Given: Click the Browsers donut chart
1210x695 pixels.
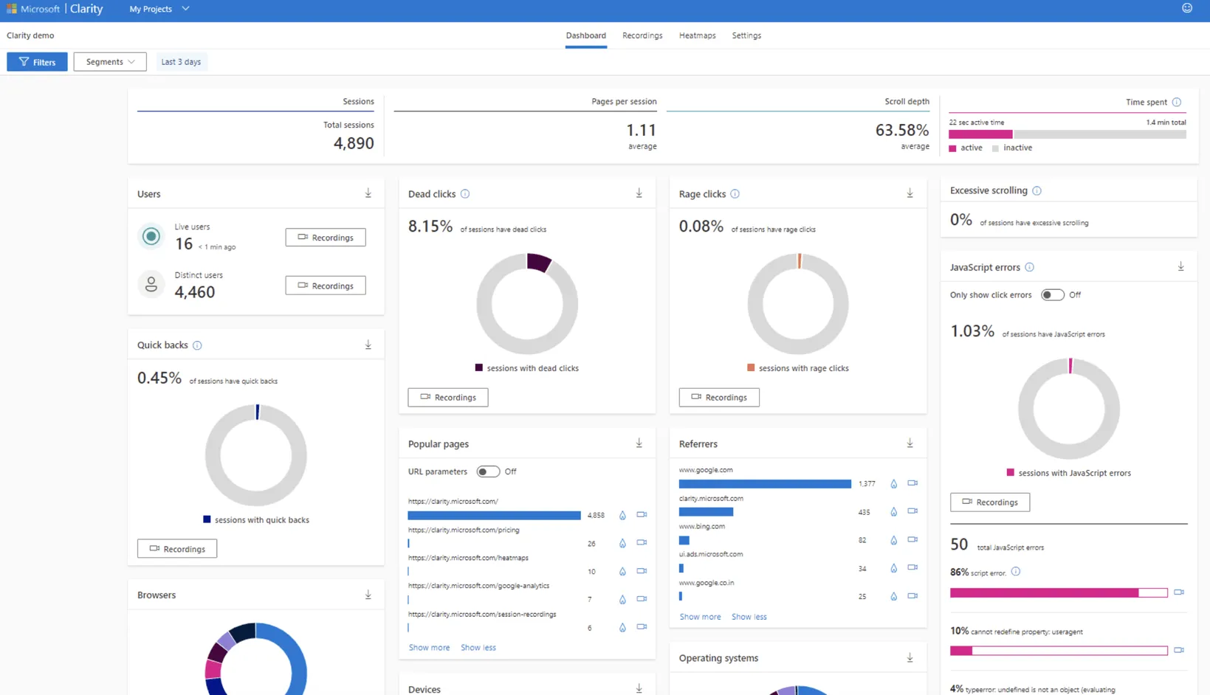Looking at the screenshot, I should click(256, 659).
